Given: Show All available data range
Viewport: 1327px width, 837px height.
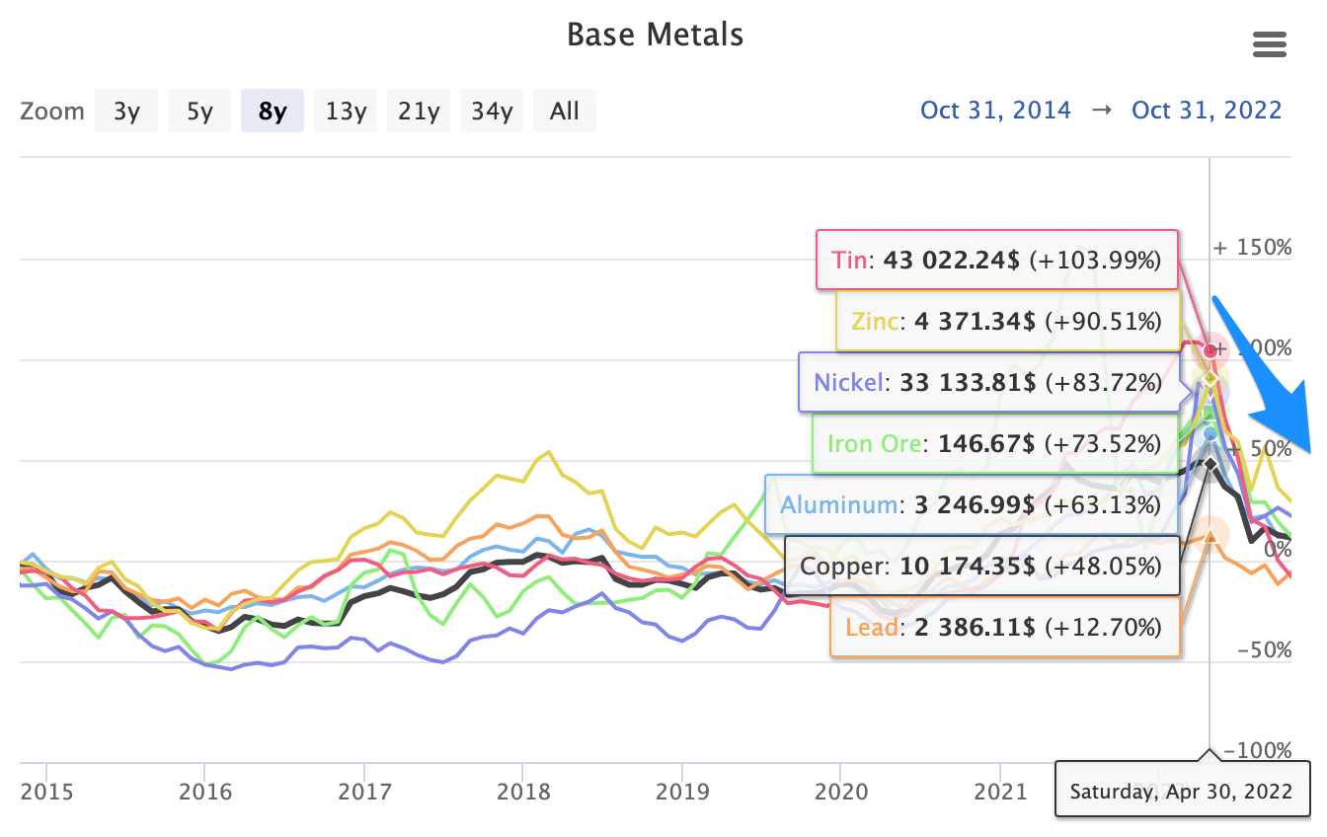Looking at the screenshot, I should point(565,111).
